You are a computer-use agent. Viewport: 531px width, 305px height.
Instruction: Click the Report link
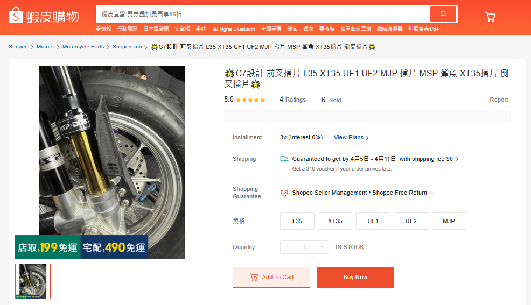[x=499, y=100]
